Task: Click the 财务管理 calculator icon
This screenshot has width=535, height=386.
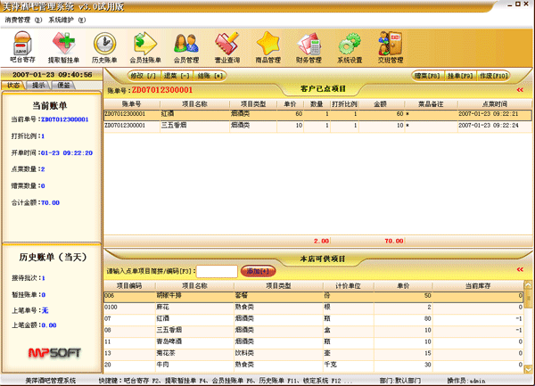Action: [x=309, y=47]
